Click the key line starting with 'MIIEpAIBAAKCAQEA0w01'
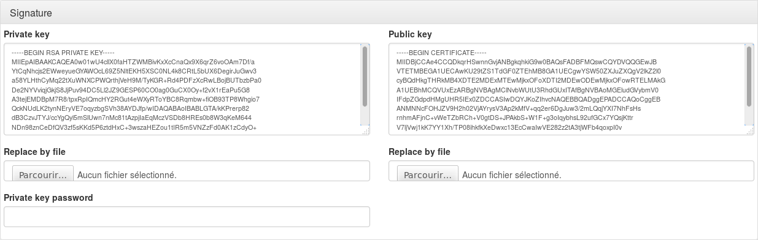 (133, 62)
